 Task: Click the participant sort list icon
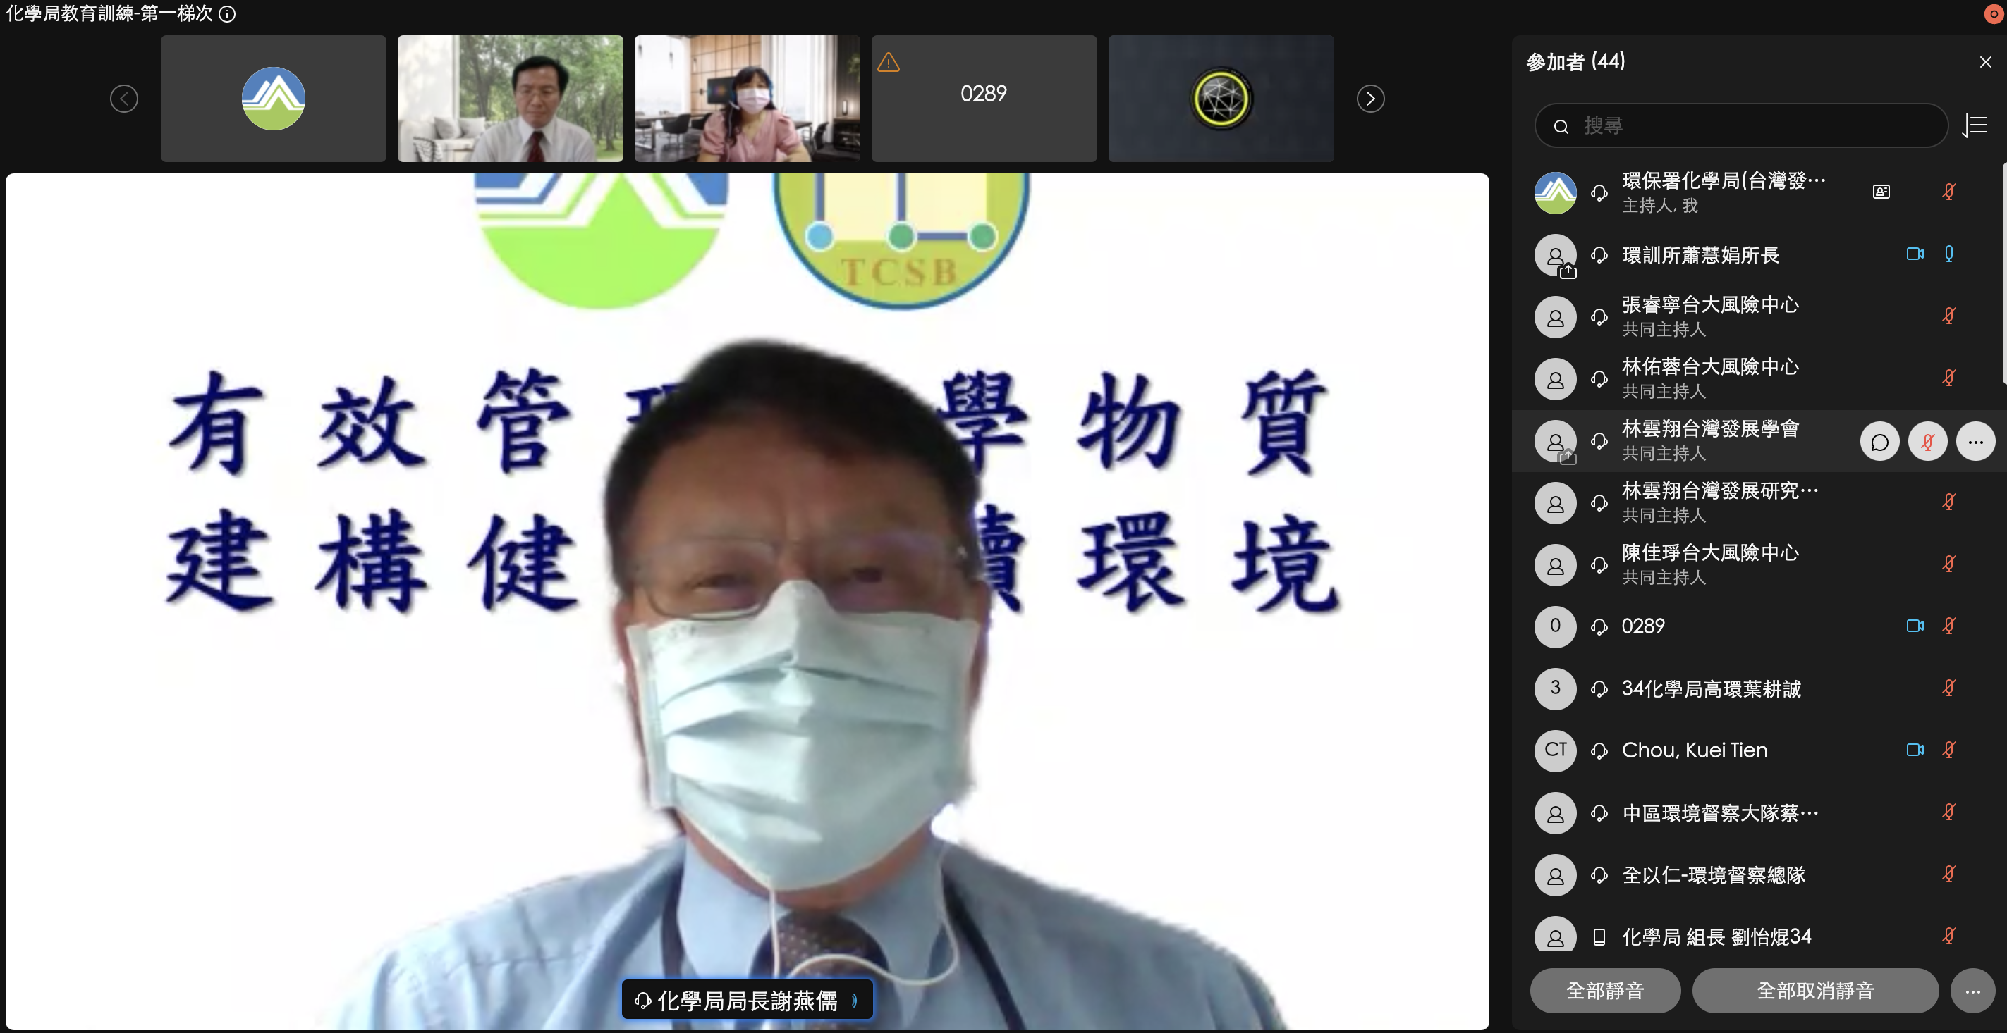pyautogui.click(x=1975, y=125)
